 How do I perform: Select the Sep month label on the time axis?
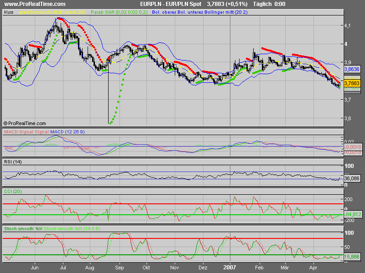[120, 268]
